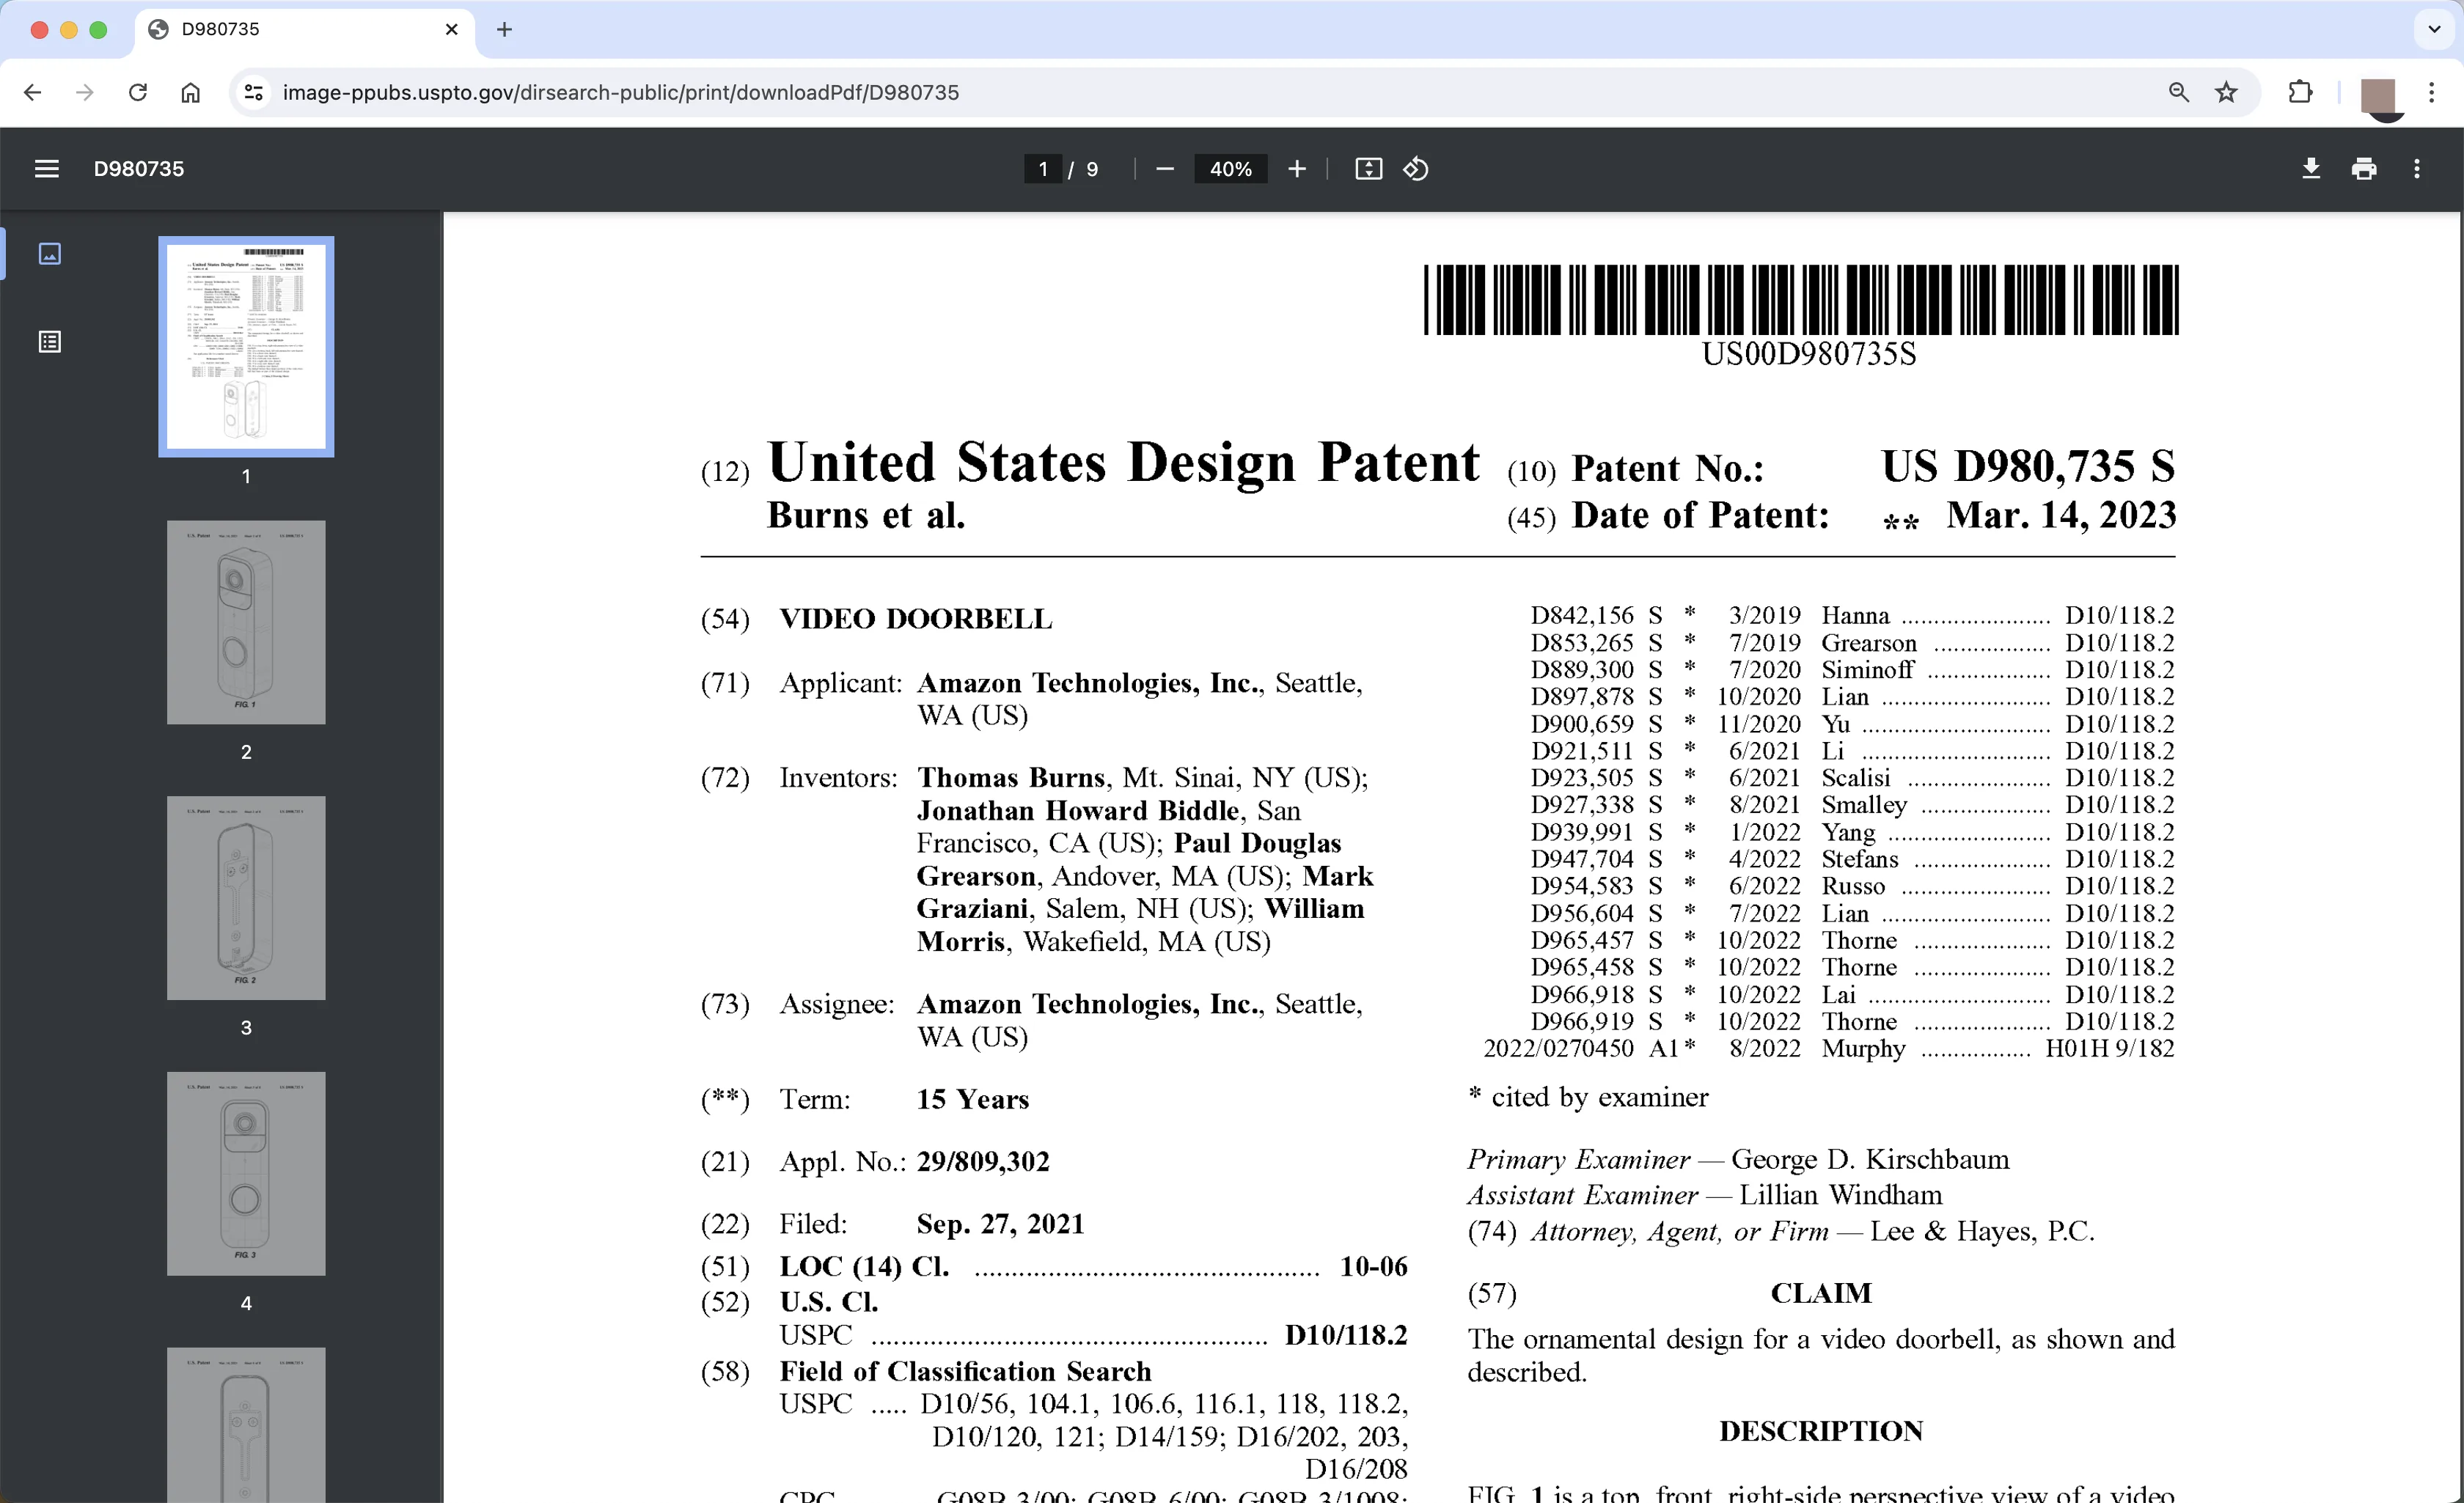Screen dimensions: 2464x1503
Task: Download the PDF file
Action: (x=2311, y=169)
